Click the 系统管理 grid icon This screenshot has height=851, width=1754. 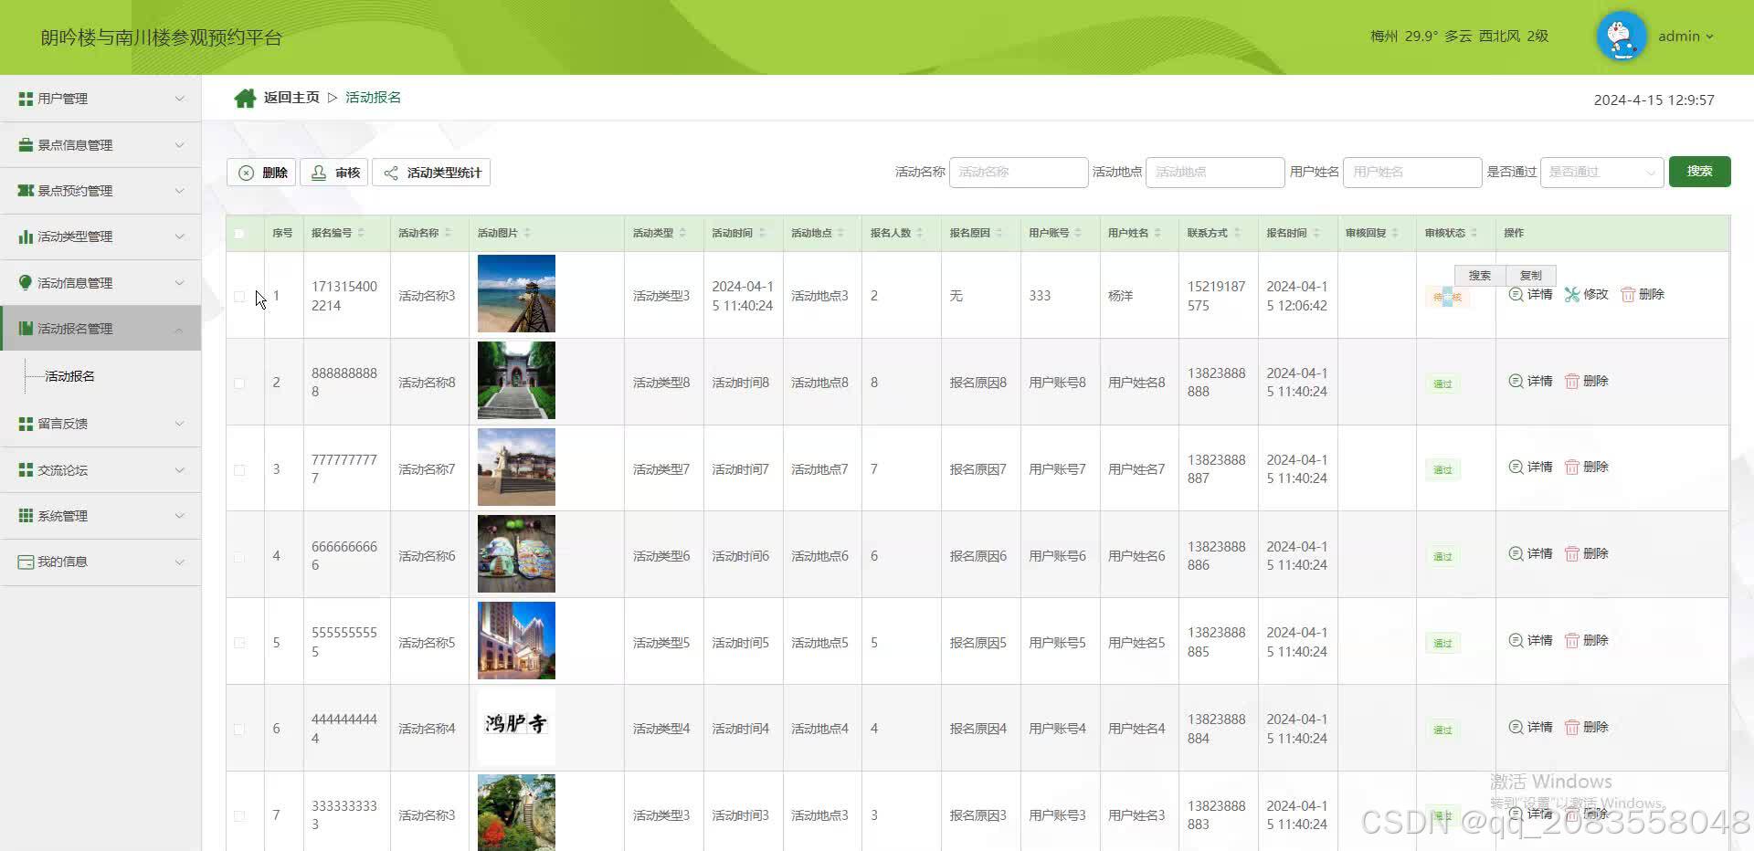click(26, 516)
